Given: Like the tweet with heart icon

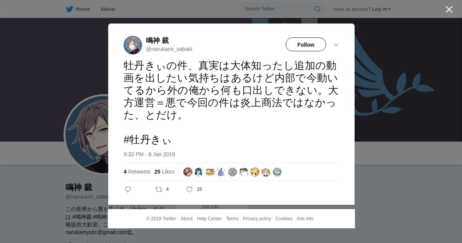Looking at the screenshot, I should [189, 189].
